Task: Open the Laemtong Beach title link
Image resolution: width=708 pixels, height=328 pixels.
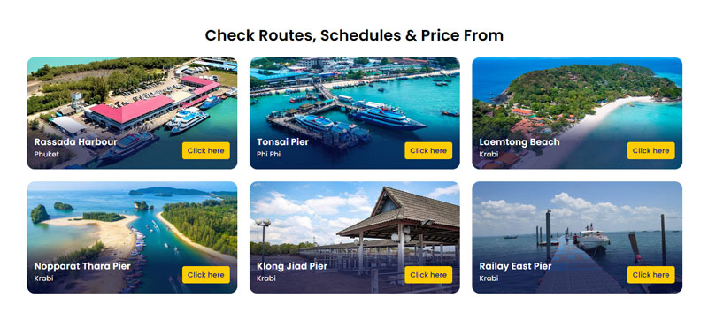Action: [x=519, y=142]
